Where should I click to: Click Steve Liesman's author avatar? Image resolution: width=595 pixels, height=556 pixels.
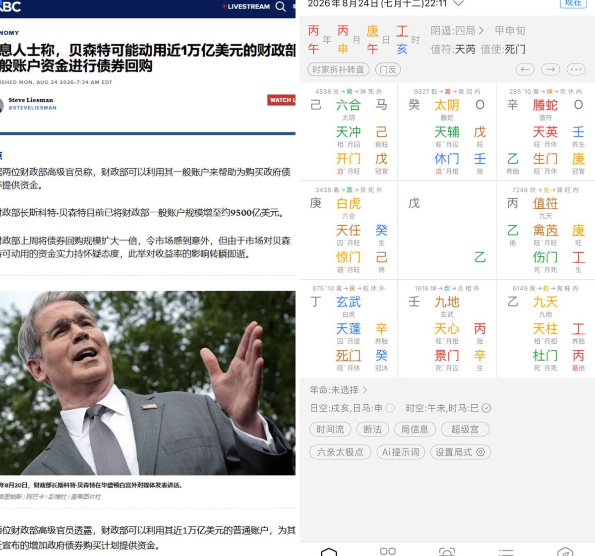pos(1,105)
